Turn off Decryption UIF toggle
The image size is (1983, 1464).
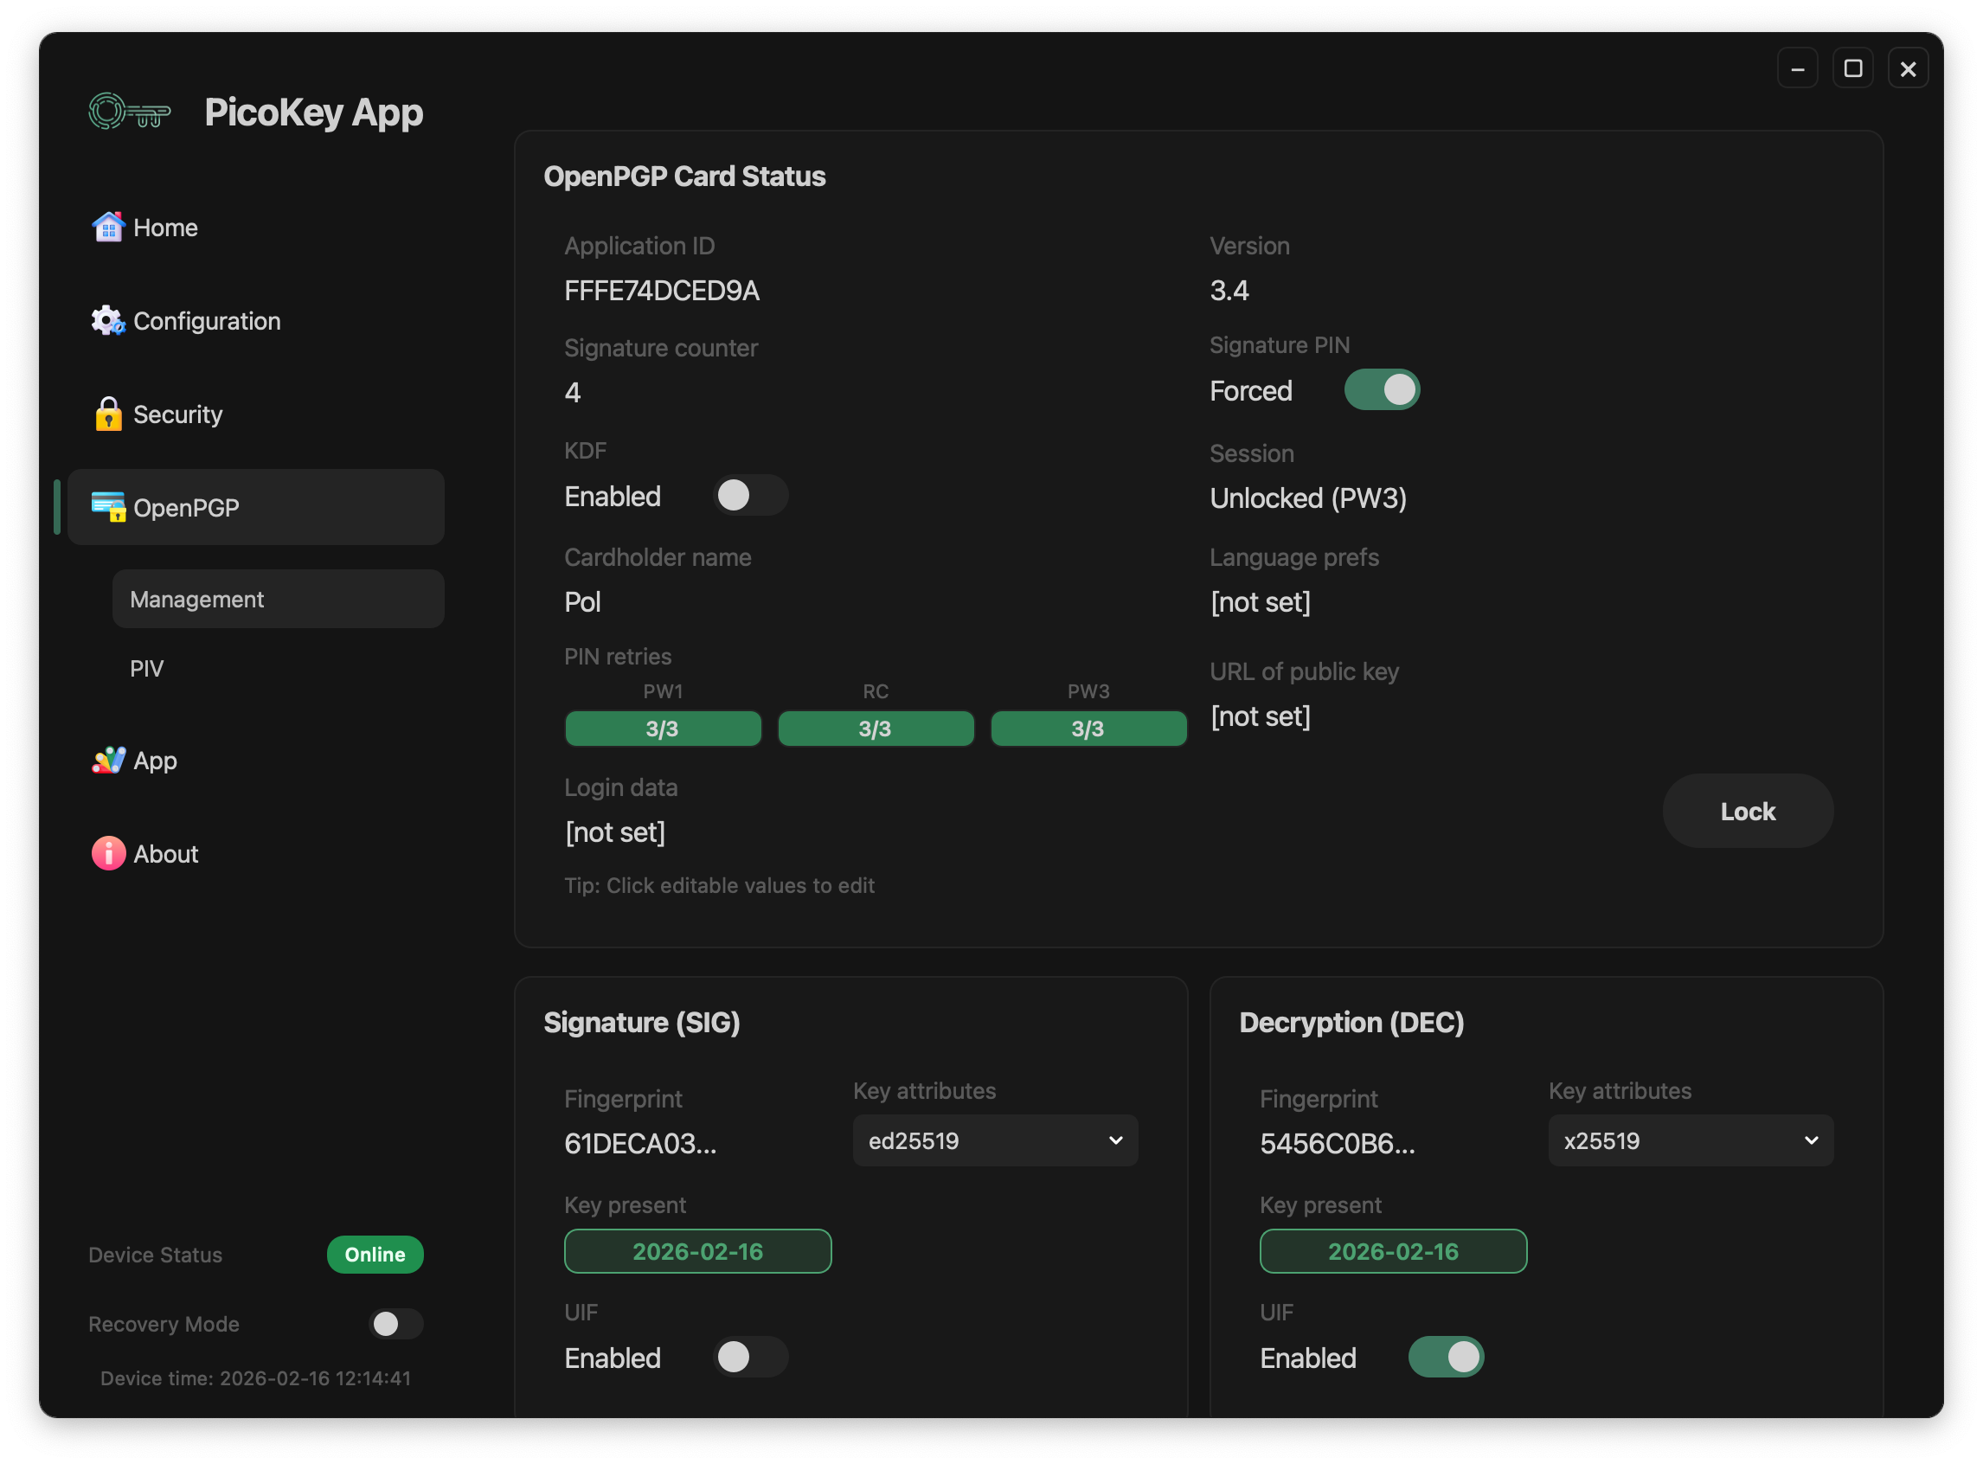click(1445, 1357)
